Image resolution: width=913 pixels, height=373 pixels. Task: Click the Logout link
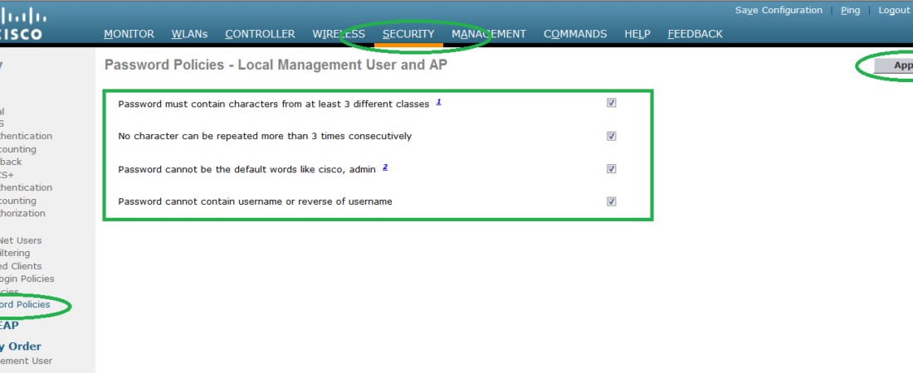pyautogui.click(x=894, y=11)
